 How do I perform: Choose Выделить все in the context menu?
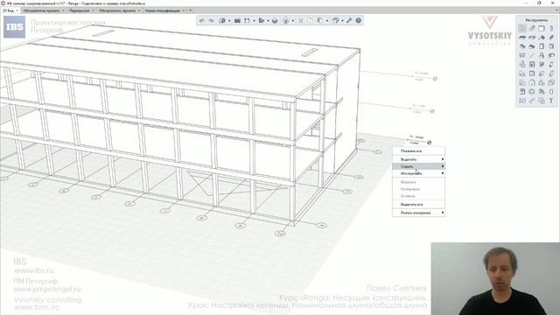(418, 204)
